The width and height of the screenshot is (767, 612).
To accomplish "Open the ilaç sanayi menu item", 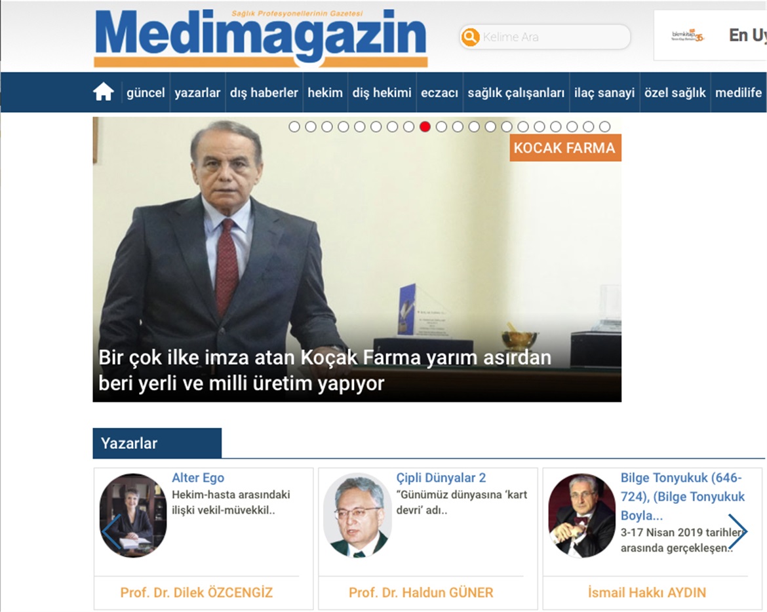I will (604, 92).
